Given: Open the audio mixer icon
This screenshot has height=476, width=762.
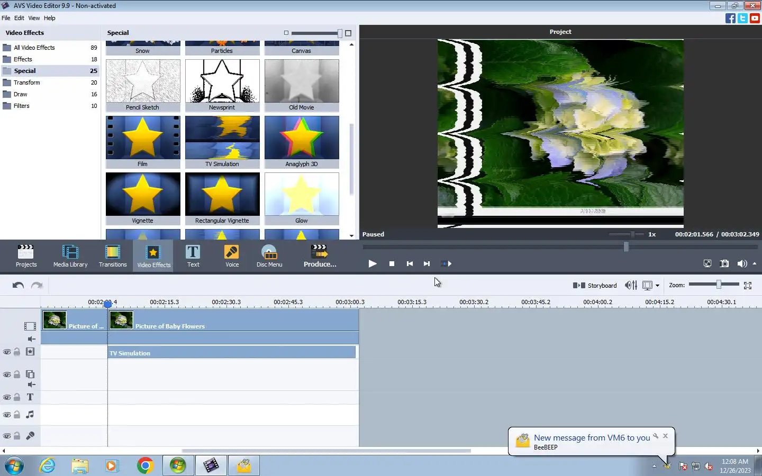Looking at the screenshot, I should click(631, 285).
